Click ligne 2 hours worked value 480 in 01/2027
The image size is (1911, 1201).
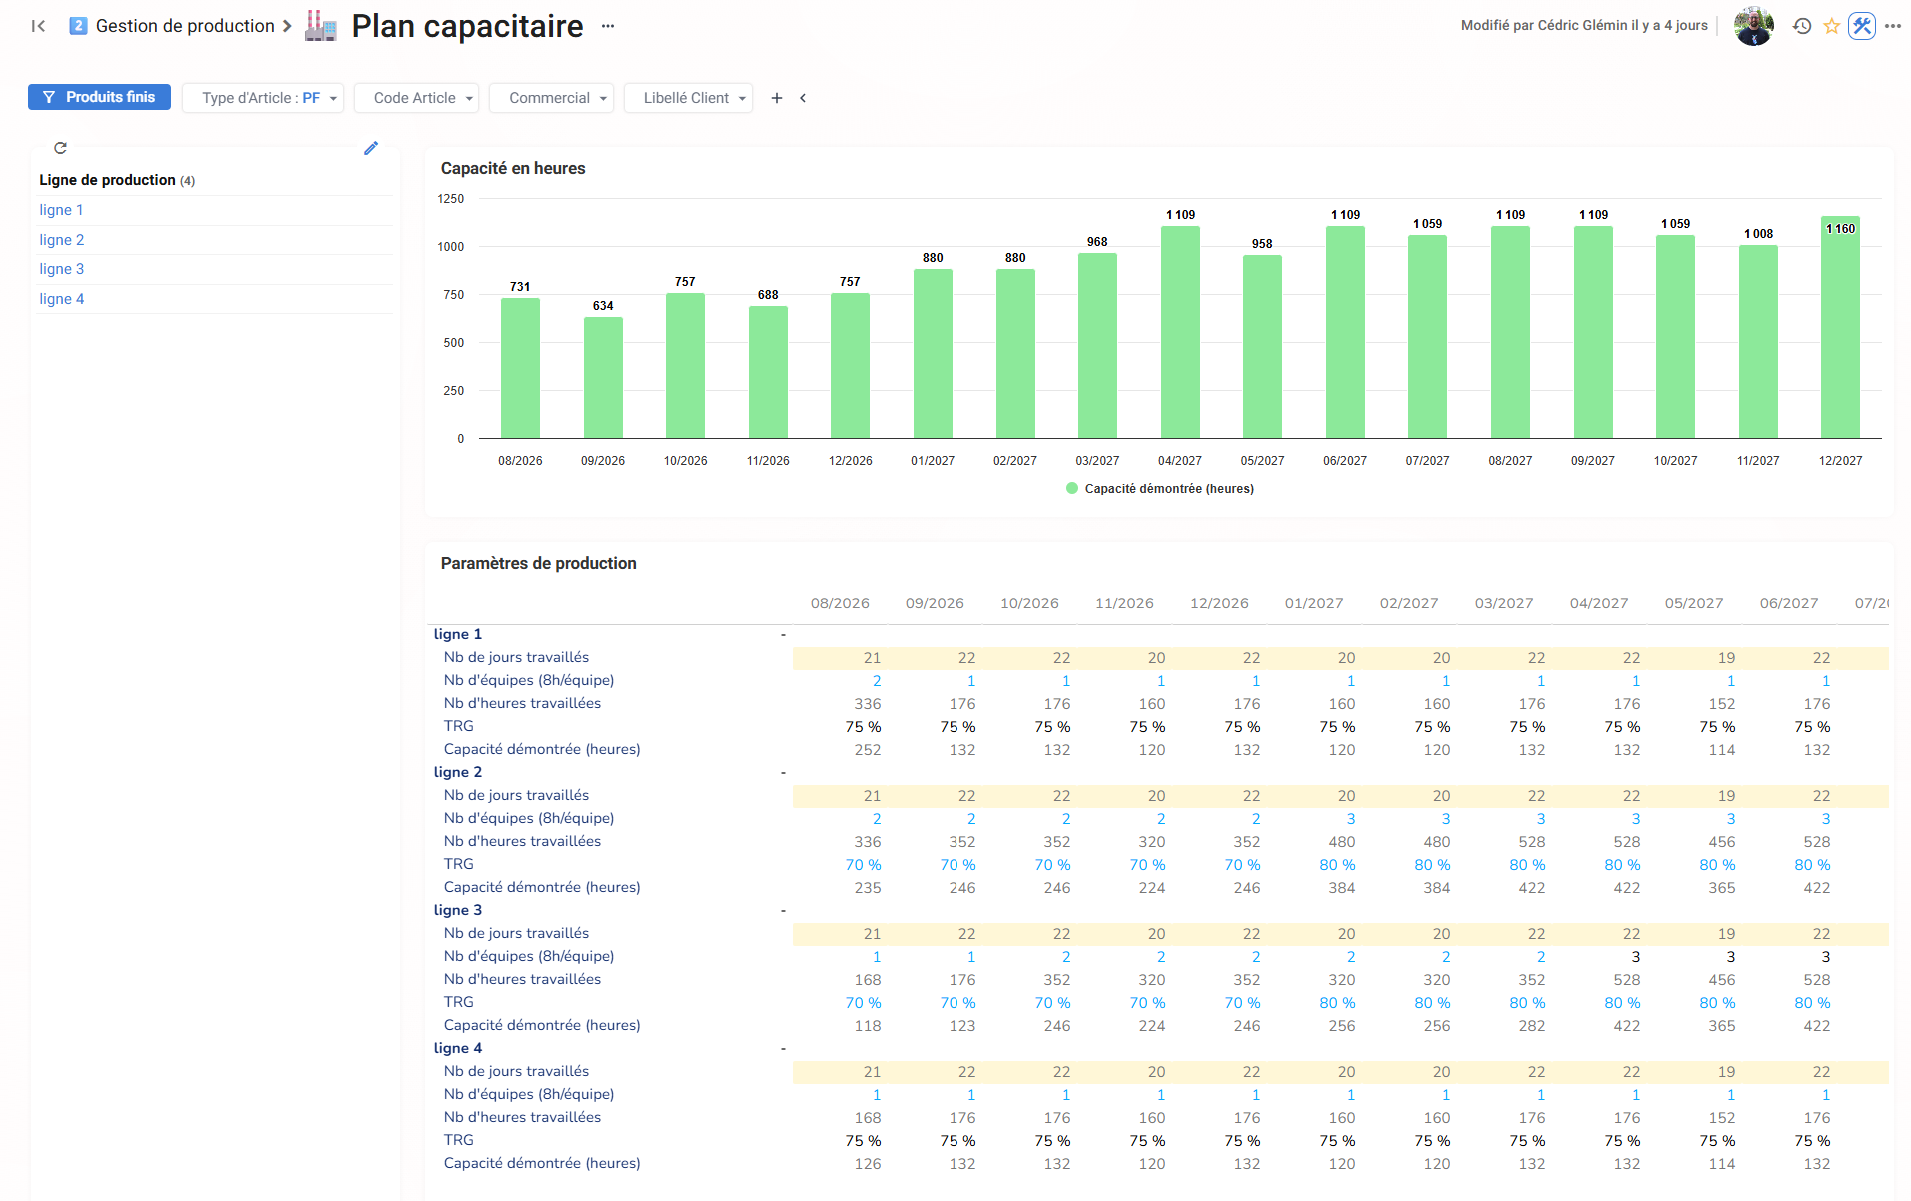[1341, 842]
